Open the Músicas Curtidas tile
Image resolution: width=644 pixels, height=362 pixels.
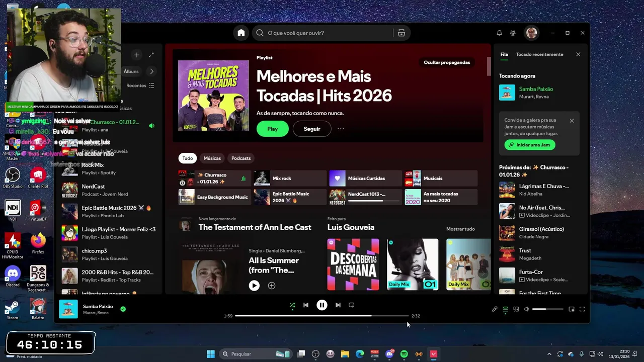[366, 178]
